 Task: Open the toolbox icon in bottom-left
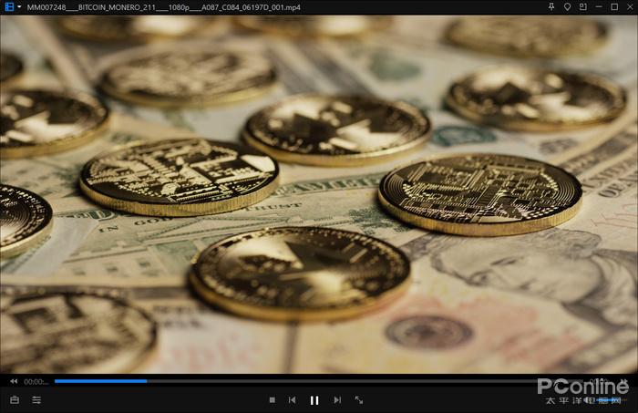click(x=15, y=400)
